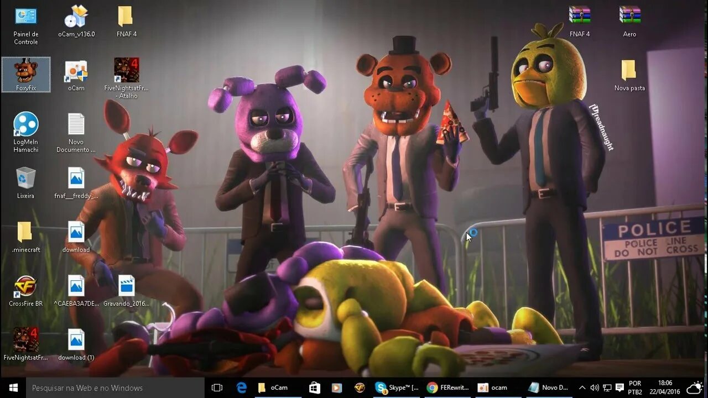
Task: Select the download (1) image file
Action: coord(76,344)
